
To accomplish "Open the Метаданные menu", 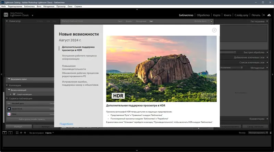I will click(x=49, y=7).
